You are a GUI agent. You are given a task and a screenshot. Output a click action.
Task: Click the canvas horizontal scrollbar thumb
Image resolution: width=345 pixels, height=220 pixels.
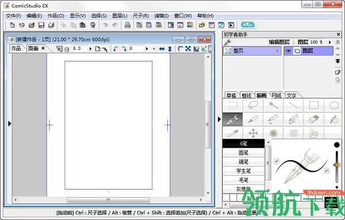[x=108, y=200]
